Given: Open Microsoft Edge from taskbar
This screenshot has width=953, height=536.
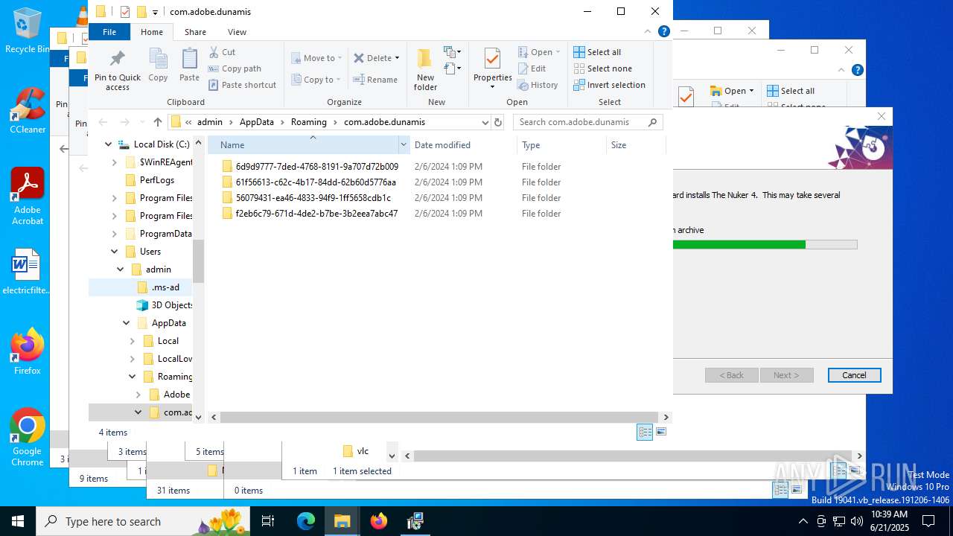Looking at the screenshot, I should click(306, 521).
